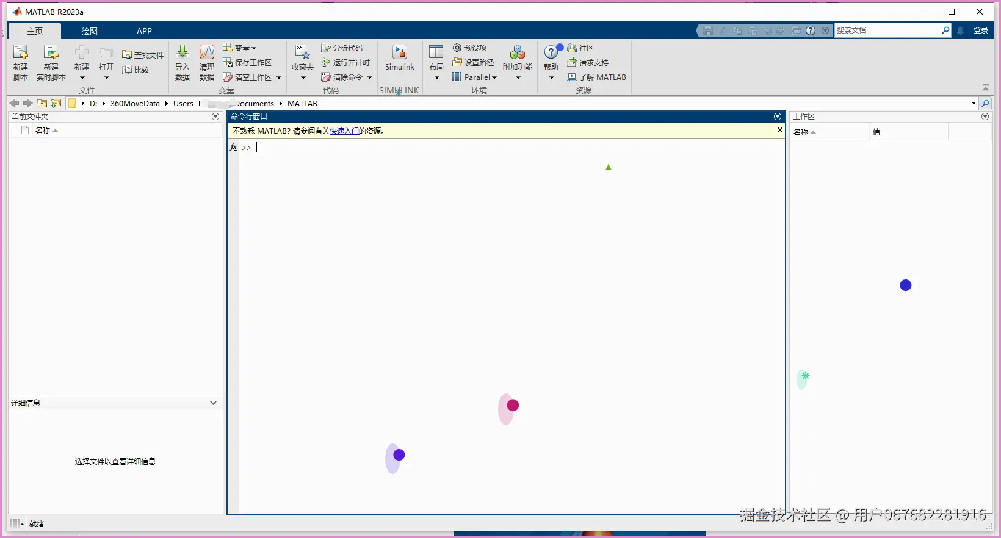Click the fx function browser icon
Viewport: 1001px width, 538px height.
pos(234,148)
